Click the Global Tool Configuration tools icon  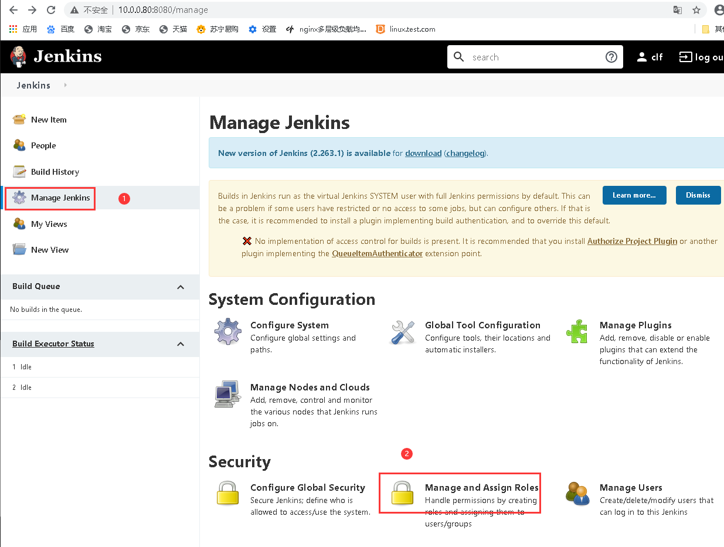(x=403, y=332)
